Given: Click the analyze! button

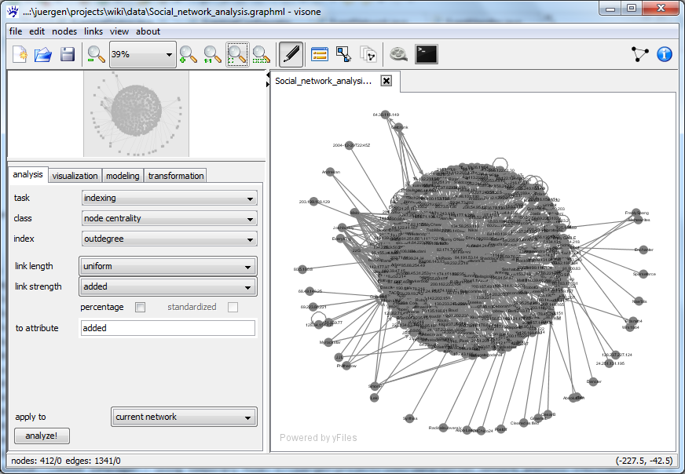Looking at the screenshot, I should [x=42, y=436].
